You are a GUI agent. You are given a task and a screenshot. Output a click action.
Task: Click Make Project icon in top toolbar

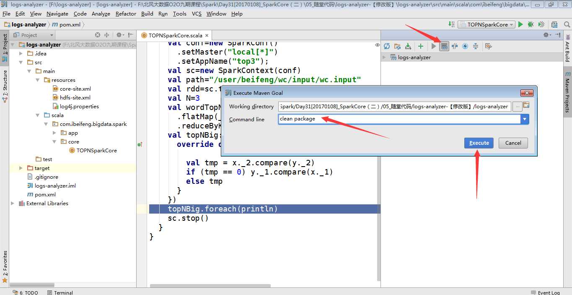click(451, 24)
